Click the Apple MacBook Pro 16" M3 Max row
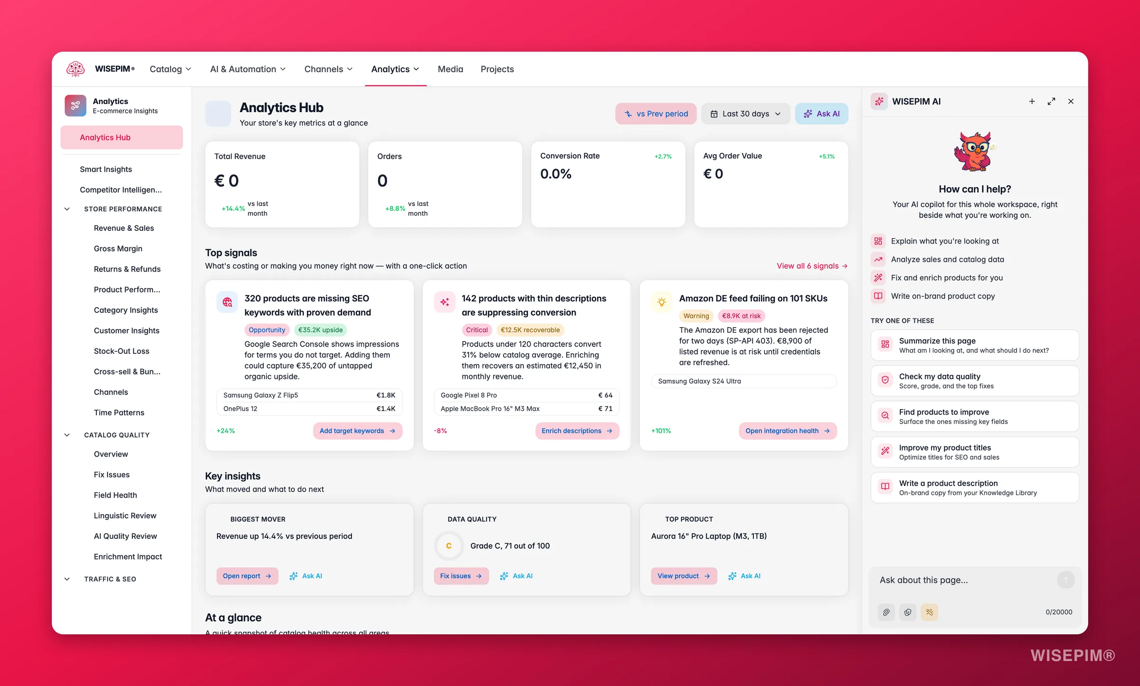Image resolution: width=1140 pixels, height=686 pixels. pyautogui.click(x=526, y=409)
